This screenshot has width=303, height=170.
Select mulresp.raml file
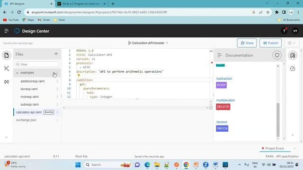[29, 97]
